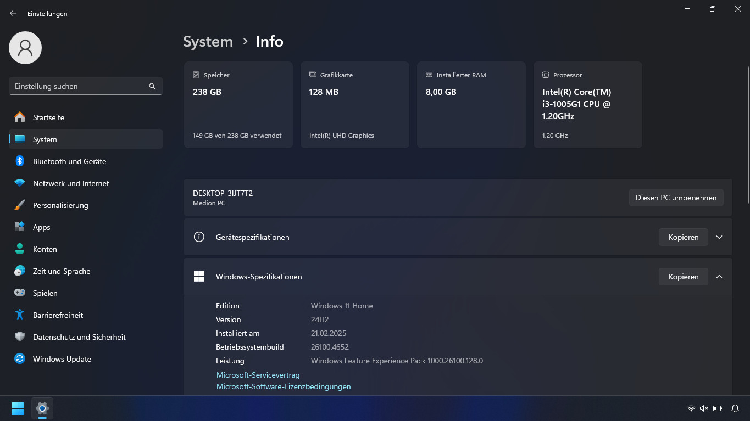Open the notification bell
This screenshot has width=750, height=421.
click(735, 408)
